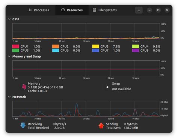Click the CPU8 label
Screen dimensions: 178x139
tap(145, 51)
